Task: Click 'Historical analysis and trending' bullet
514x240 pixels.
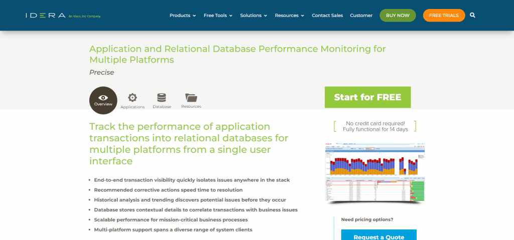Action: click(x=190, y=200)
